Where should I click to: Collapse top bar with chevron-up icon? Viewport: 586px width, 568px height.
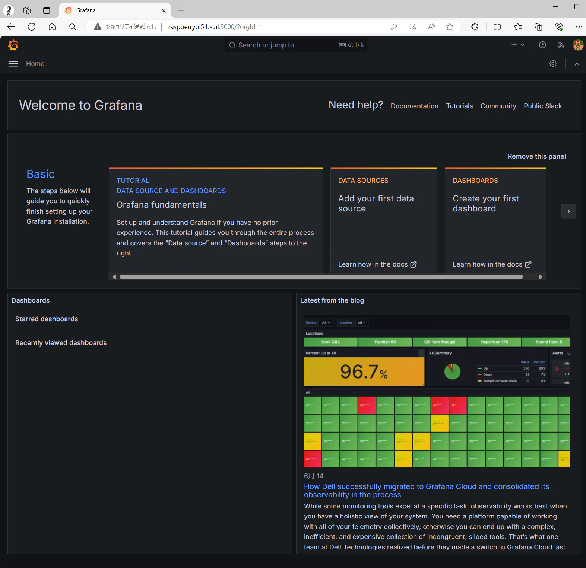[577, 64]
